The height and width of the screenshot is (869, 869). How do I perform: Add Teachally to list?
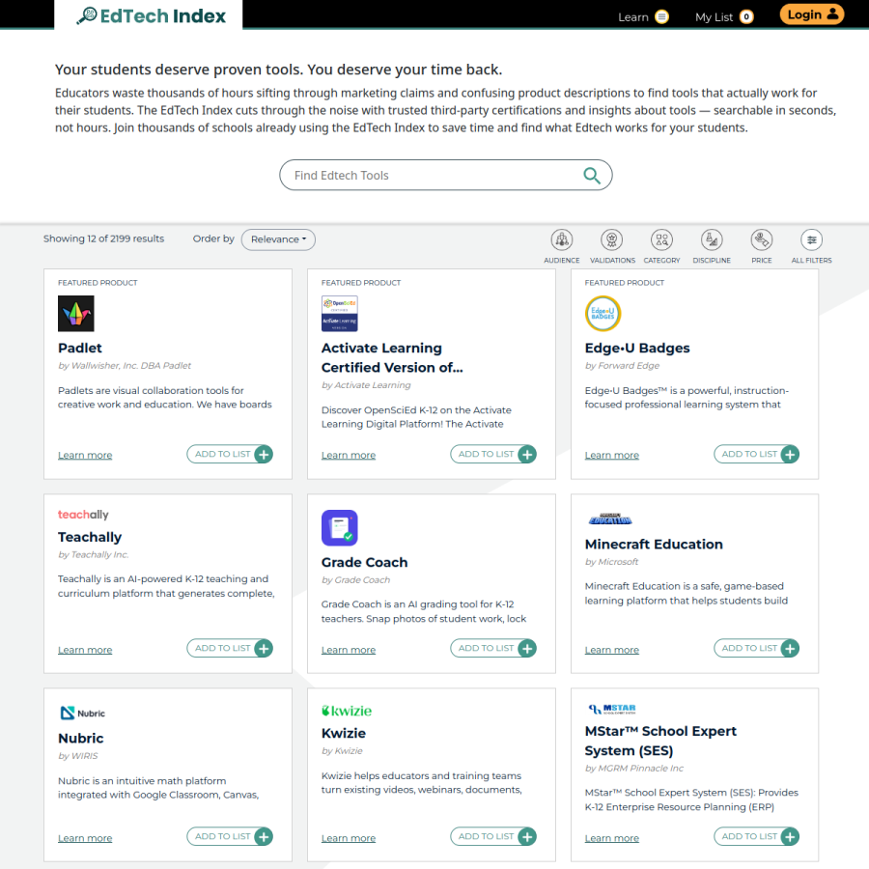click(230, 648)
